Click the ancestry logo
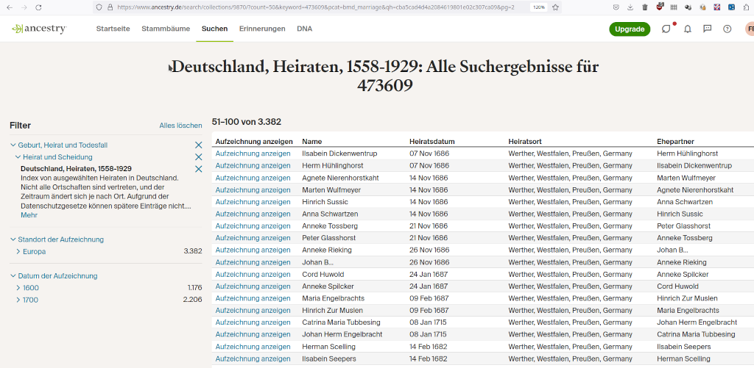This screenshot has width=754, height=368. coord(40,29)
